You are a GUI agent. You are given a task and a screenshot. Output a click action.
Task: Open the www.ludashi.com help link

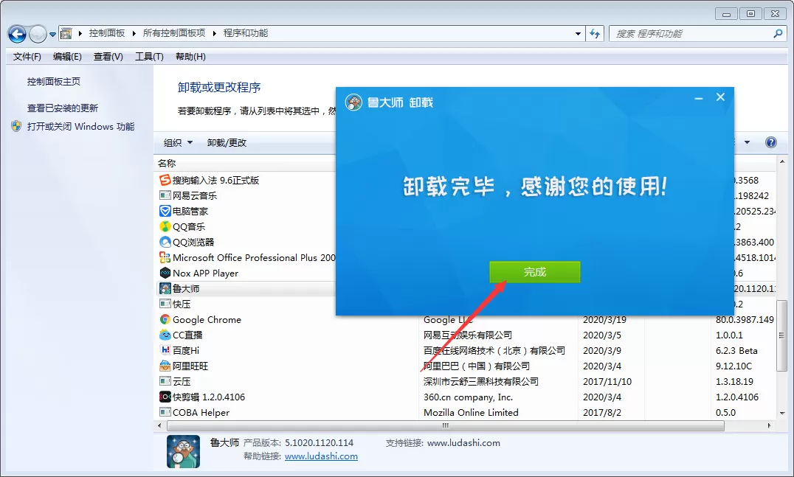321,456
